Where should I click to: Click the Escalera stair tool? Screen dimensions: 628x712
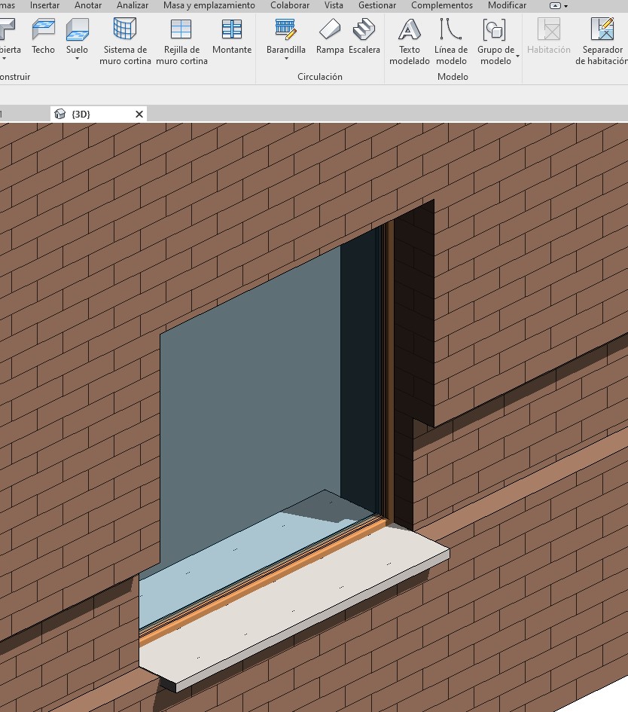(364, 36)
